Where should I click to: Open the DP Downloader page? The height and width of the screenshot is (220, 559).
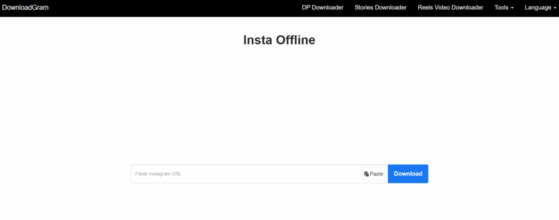[323, 8]
